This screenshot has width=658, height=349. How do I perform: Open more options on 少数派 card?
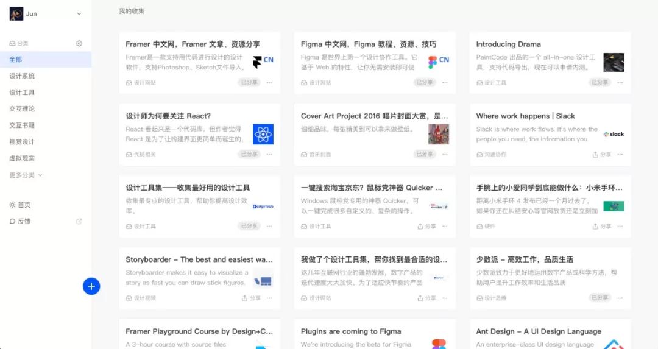pos(620,298)
